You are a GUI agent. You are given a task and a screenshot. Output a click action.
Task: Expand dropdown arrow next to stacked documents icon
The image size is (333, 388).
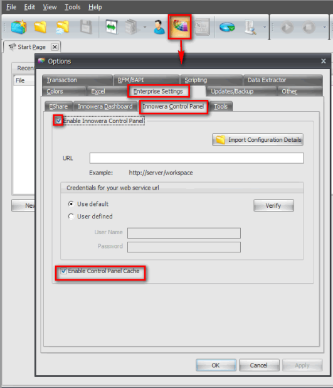tap(145, 27)
